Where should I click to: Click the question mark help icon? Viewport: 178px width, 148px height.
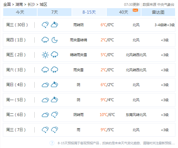[52, 143]
